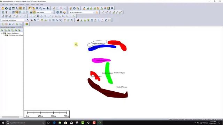This screenshot has width=223, height=125.
Task: Open the File menu
Action: [3, 5]
